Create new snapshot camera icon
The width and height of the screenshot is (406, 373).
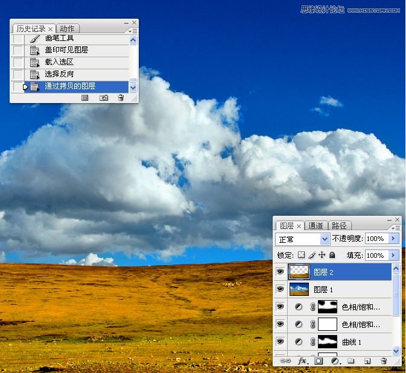[104, 98]
